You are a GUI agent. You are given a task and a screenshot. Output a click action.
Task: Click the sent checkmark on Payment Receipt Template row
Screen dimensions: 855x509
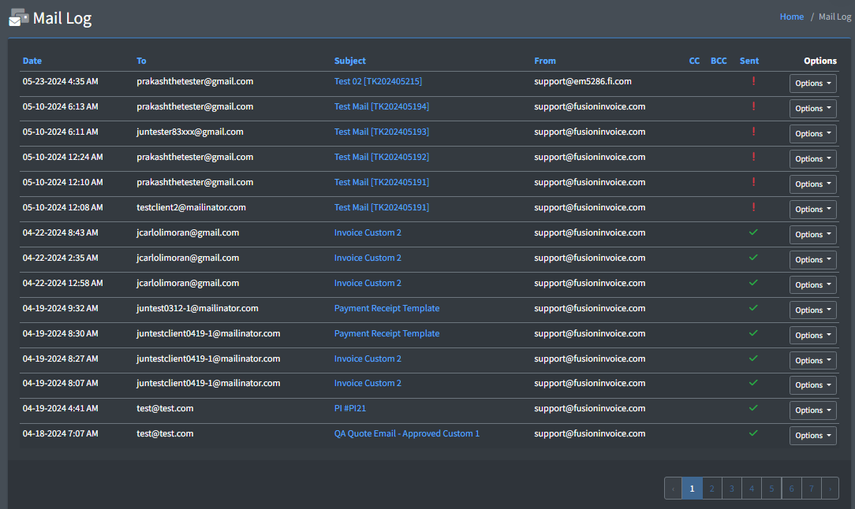pyautogui.click(x=753, y=308)
